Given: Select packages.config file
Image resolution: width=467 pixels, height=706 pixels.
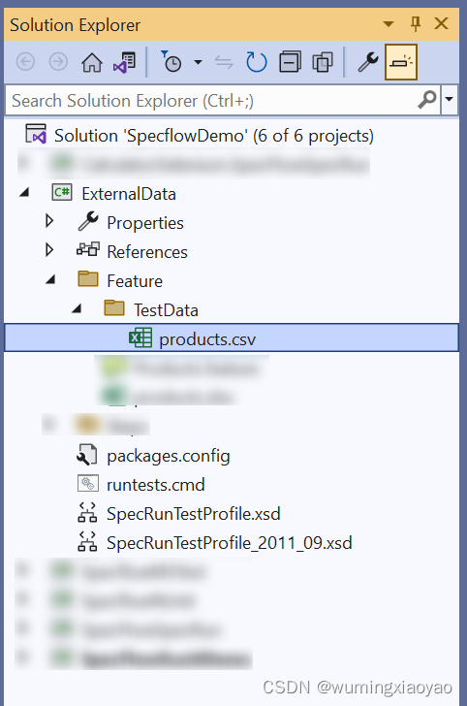Looking at the screenshot, I should 169,456.
